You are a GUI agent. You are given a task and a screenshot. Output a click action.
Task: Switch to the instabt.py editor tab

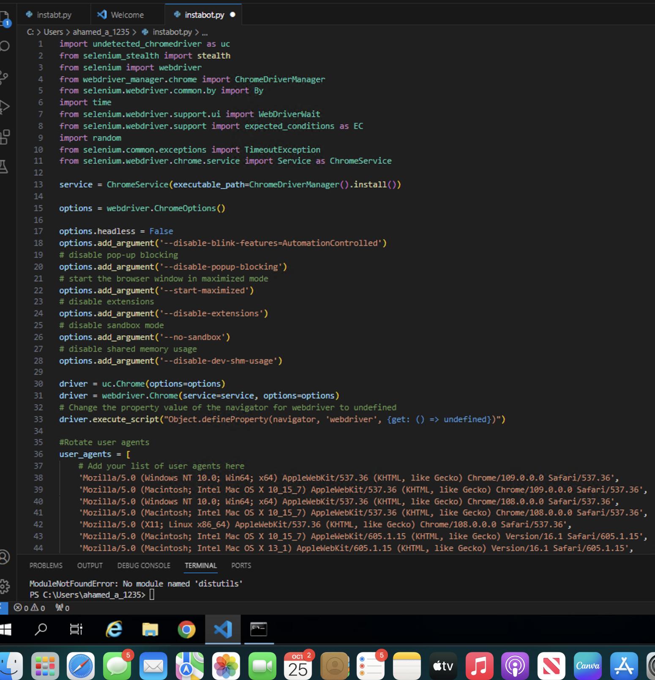54,15
